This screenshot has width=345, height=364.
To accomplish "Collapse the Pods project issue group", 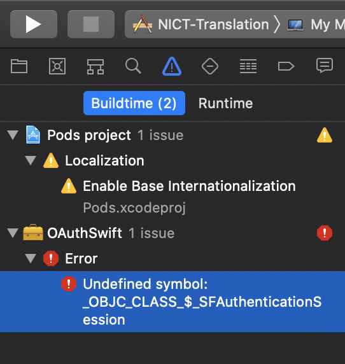I will coord(13,135).
